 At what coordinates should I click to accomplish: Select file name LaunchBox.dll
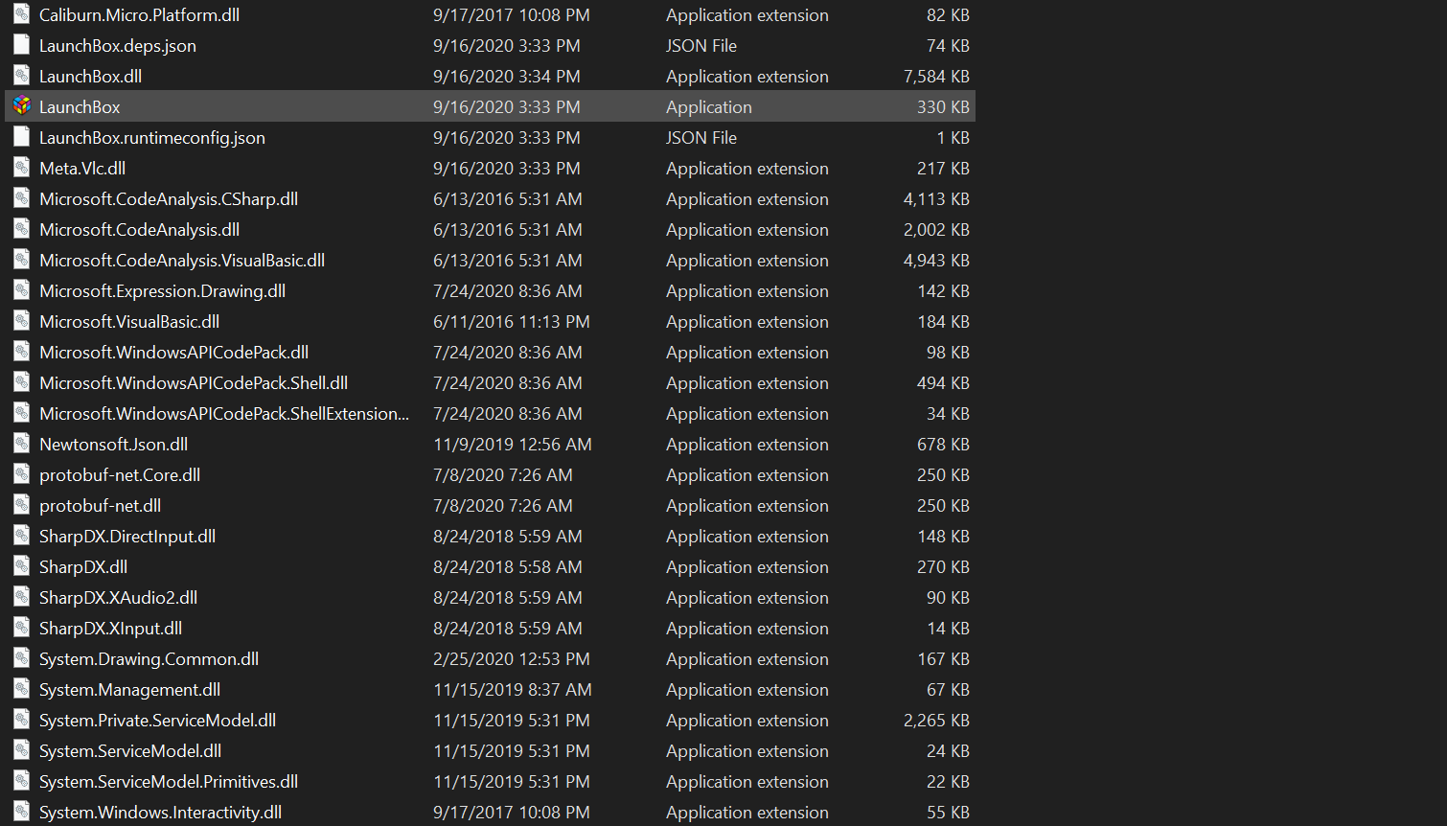[x=90, y=77]
